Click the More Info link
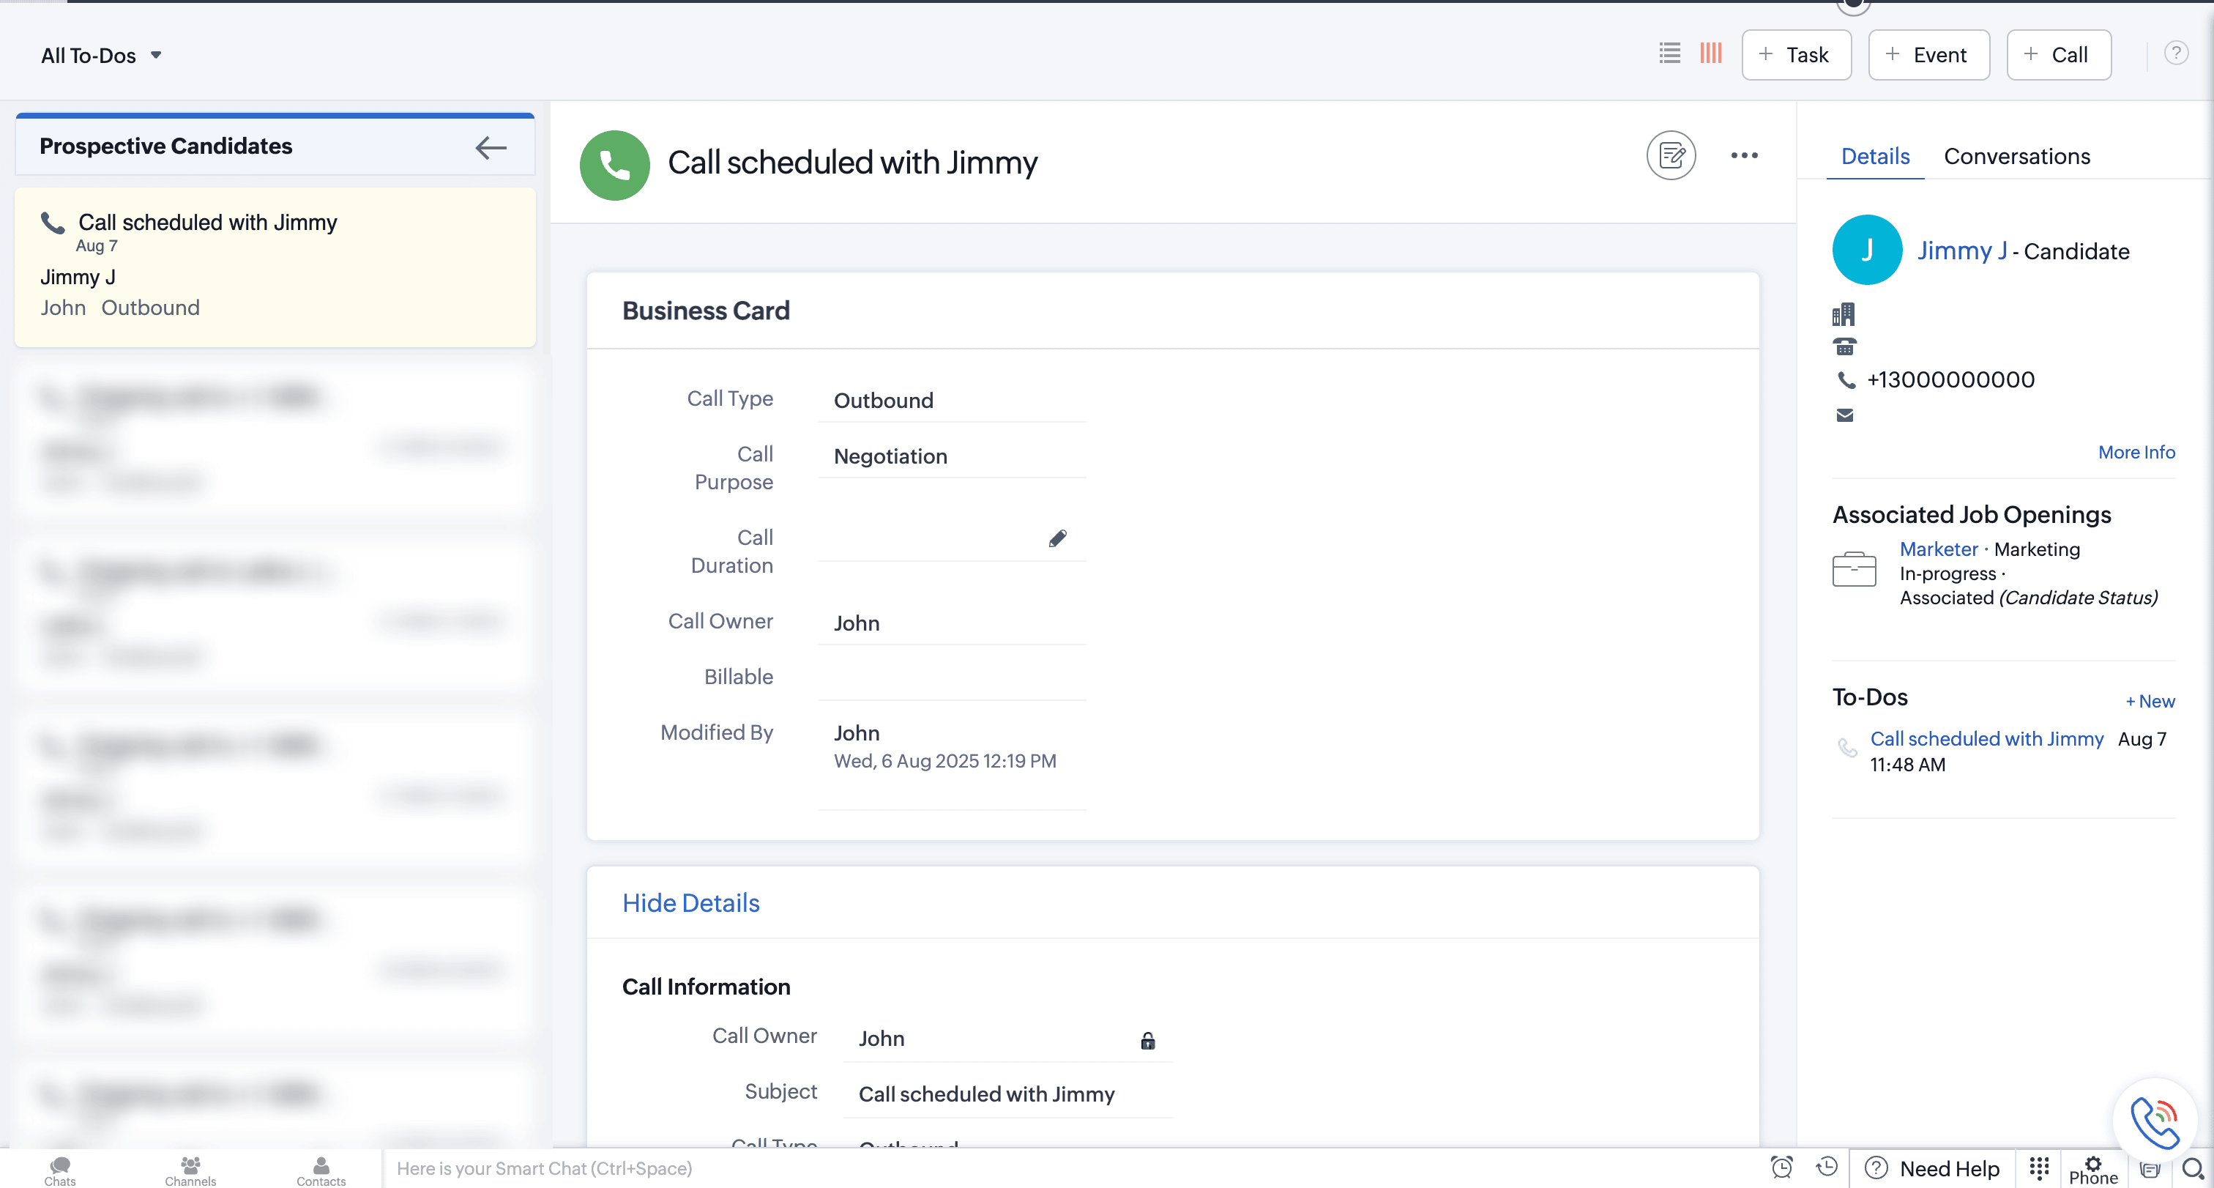This screenshot has height=1188, width=2214. coord(2136,452)
